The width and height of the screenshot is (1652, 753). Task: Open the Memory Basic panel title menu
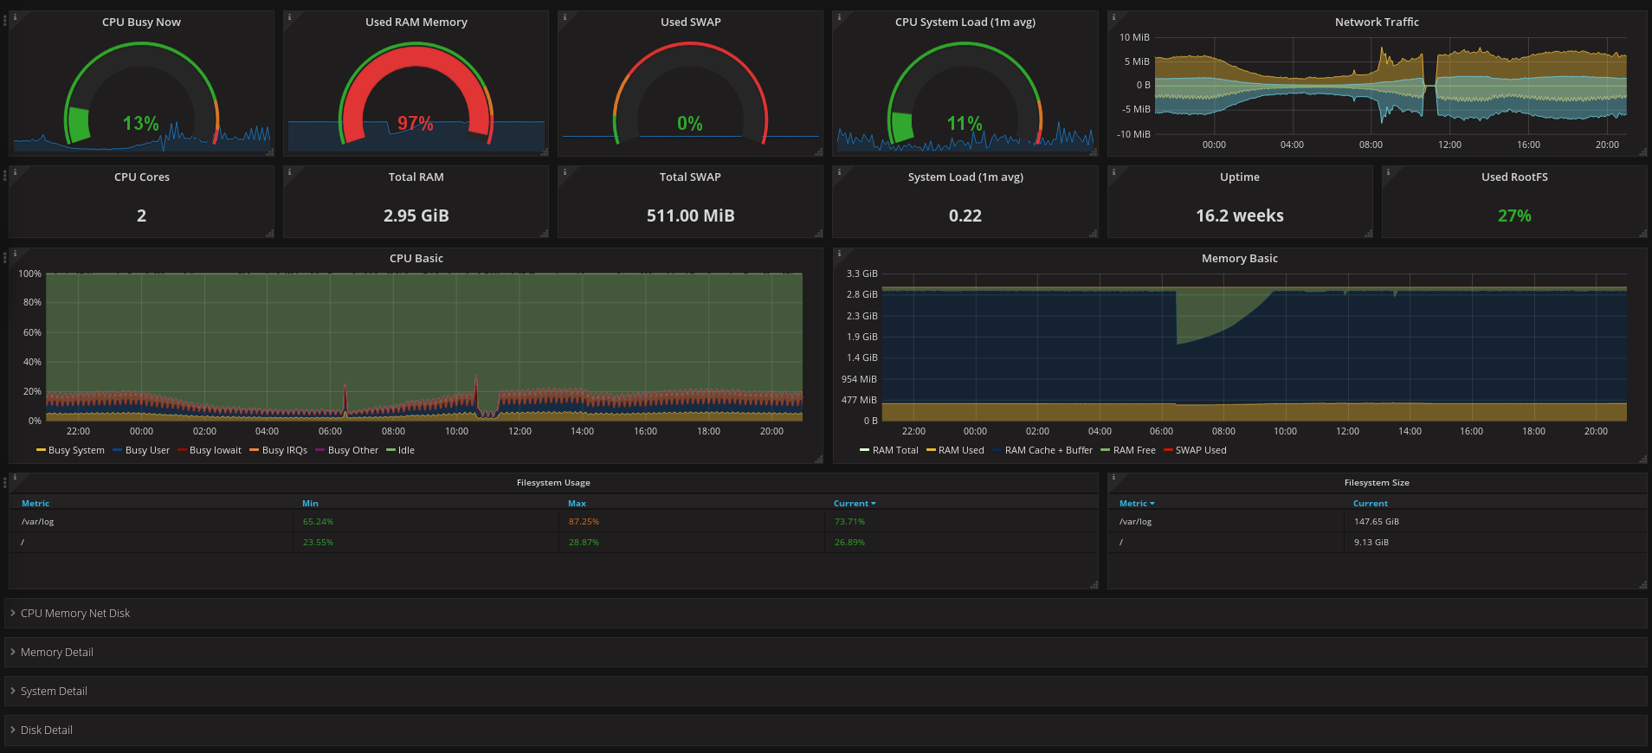click(1240, 258)
